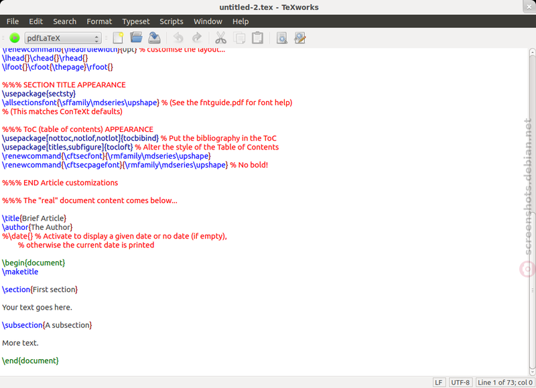Image resolution: width=536 pixels, height=388 pixels.
Task: Click the Undo arrow icon
Action: [x=178, y=38]
